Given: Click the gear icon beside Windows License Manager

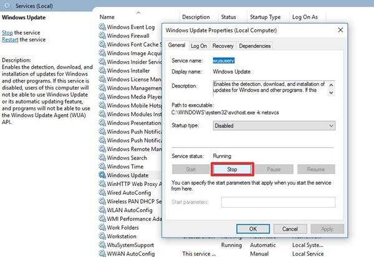Looking at the screenshot, I should 102,79.
